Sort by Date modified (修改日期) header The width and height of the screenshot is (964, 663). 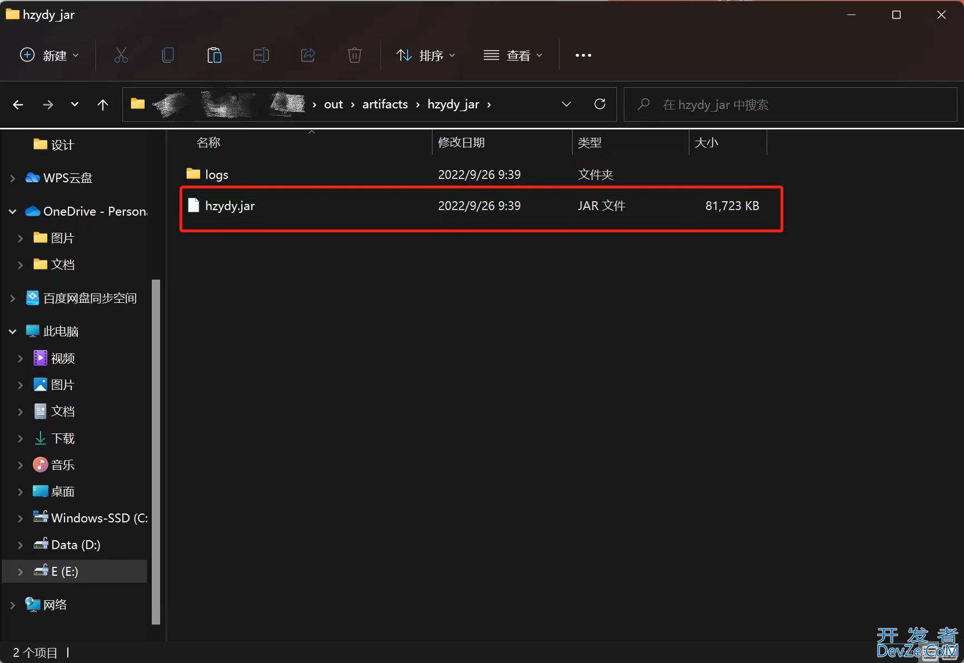click(461, 143)
